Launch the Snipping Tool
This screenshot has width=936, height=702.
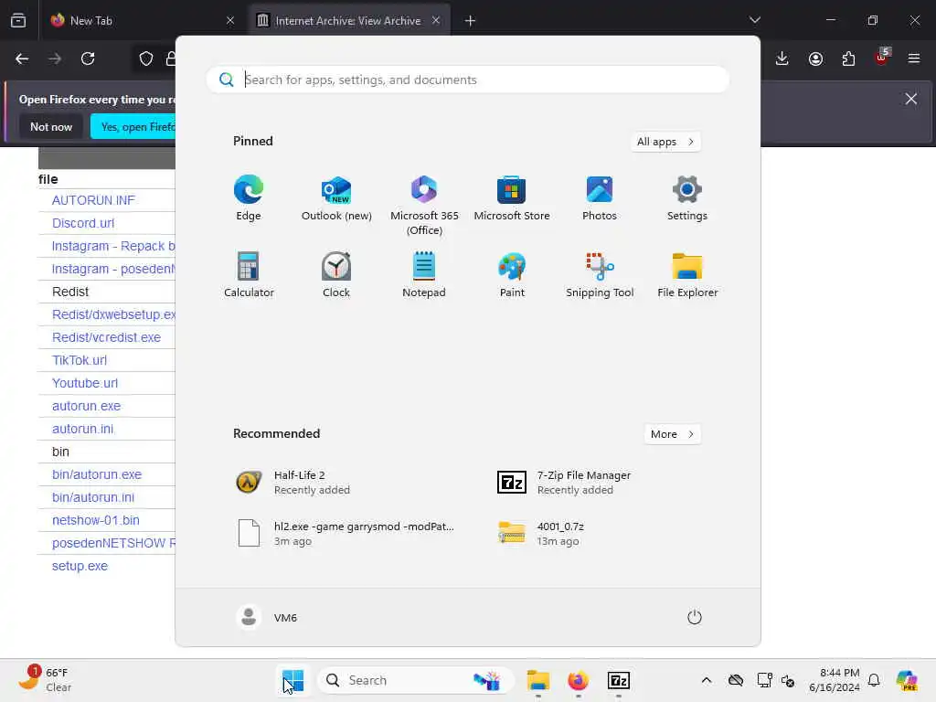pyautogui.click(x=600, y=274)
